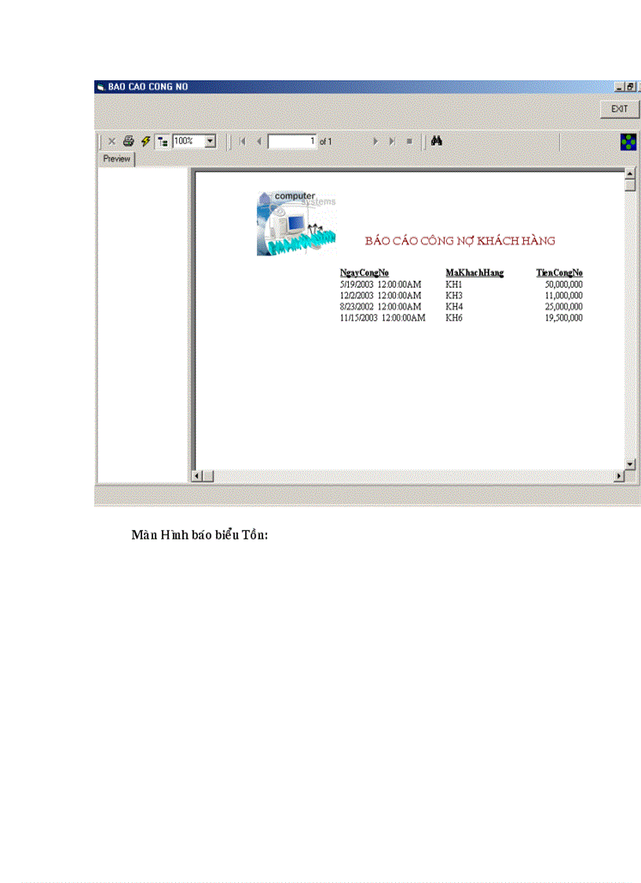
Task: Select the Preview tab
Action: 117,159
